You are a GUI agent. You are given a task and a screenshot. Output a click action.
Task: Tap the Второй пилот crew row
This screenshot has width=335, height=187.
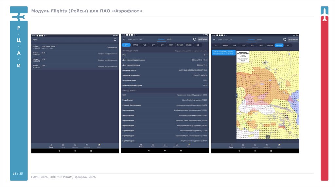(x=165, y=100)
